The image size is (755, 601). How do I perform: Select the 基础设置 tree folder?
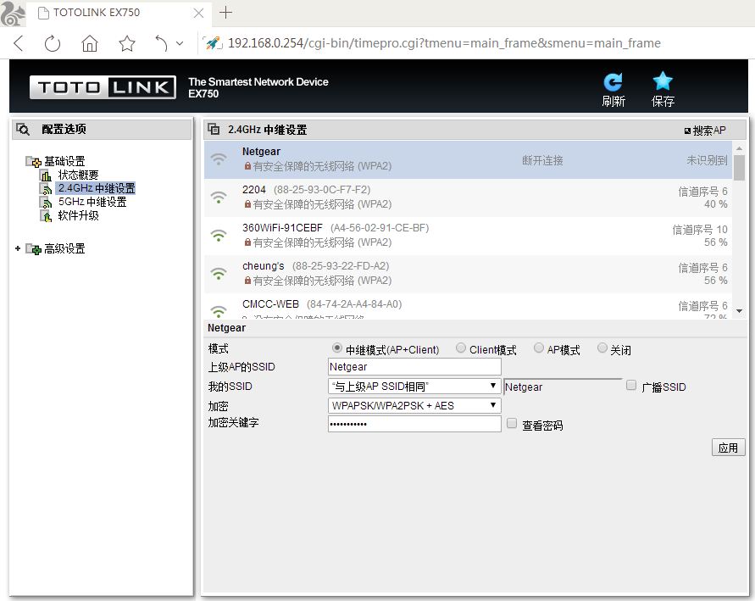(x=64, y=161)
